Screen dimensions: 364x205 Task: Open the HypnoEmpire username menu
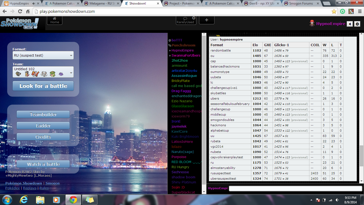[x=331, y=24]
